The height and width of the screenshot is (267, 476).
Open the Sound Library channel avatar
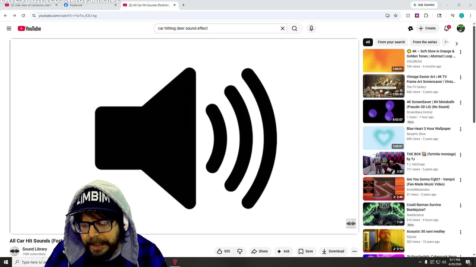[15, 251]
